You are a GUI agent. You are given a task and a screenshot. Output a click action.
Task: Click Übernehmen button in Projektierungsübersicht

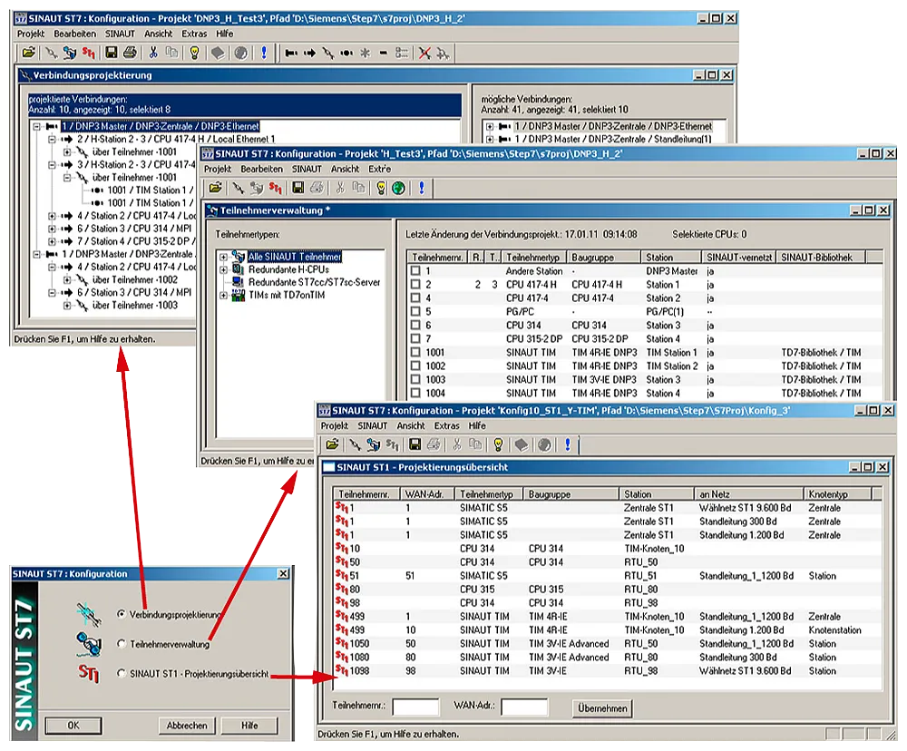pyautogui.click(x=602, y=708)
